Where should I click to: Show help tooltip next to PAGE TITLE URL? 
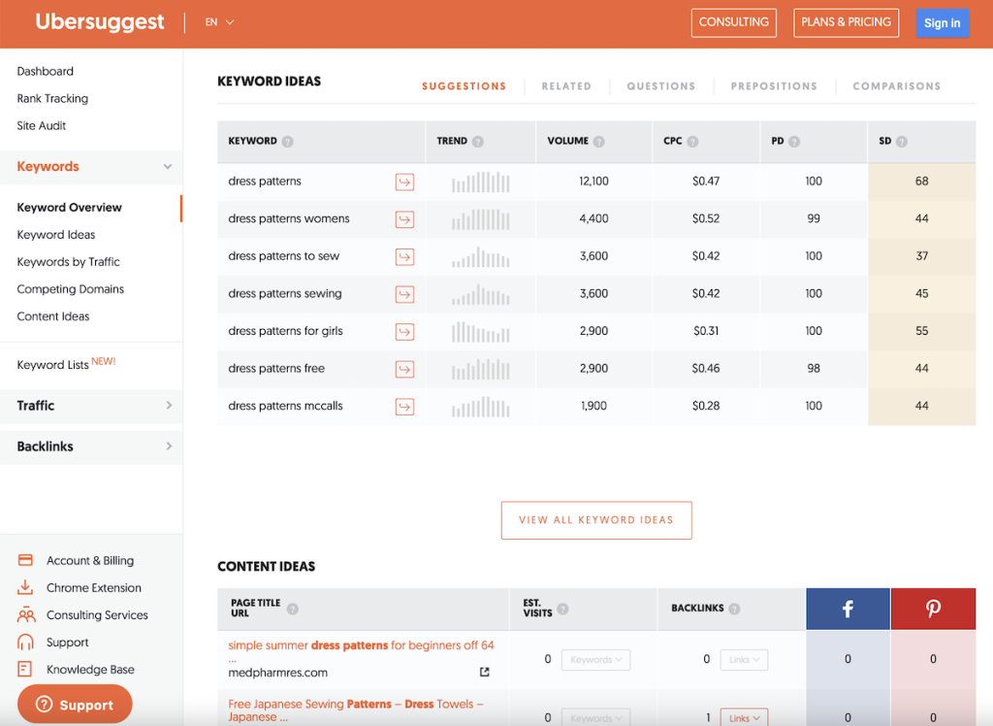(293, 609)
